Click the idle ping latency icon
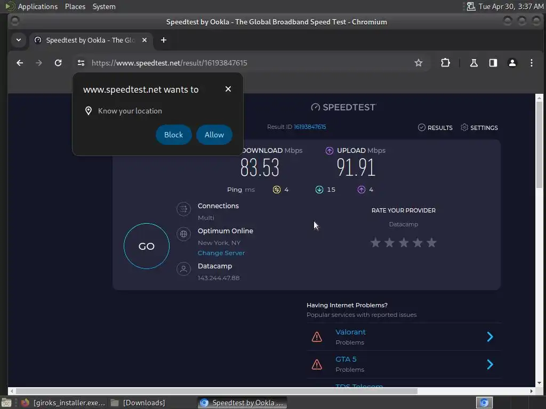The height and width of the screenshot is (409, 546). coord(277,190)
